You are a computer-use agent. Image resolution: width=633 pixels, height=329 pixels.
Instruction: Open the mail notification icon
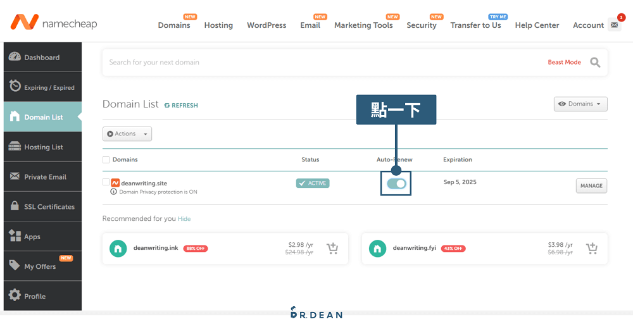coord(614,25)
